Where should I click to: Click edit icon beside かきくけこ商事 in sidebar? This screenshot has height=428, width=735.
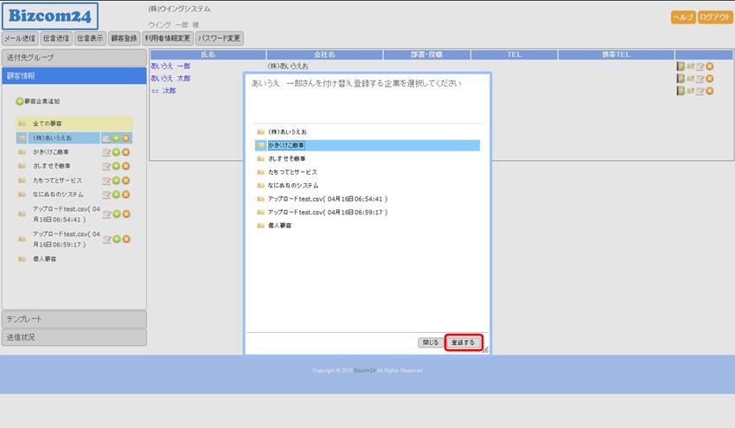coord(106,152)
